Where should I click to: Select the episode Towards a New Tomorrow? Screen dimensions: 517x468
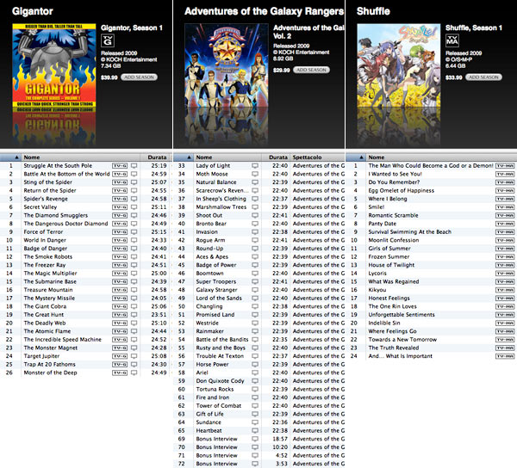403,339
